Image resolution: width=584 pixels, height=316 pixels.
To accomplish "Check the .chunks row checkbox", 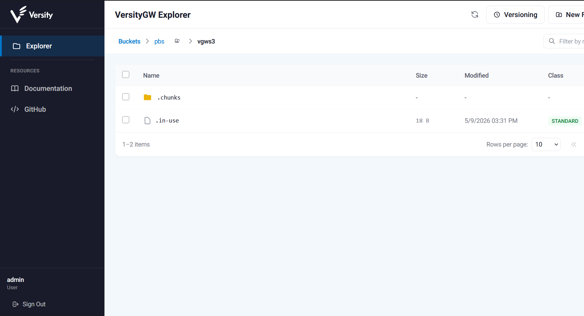I will coord(126,97).
